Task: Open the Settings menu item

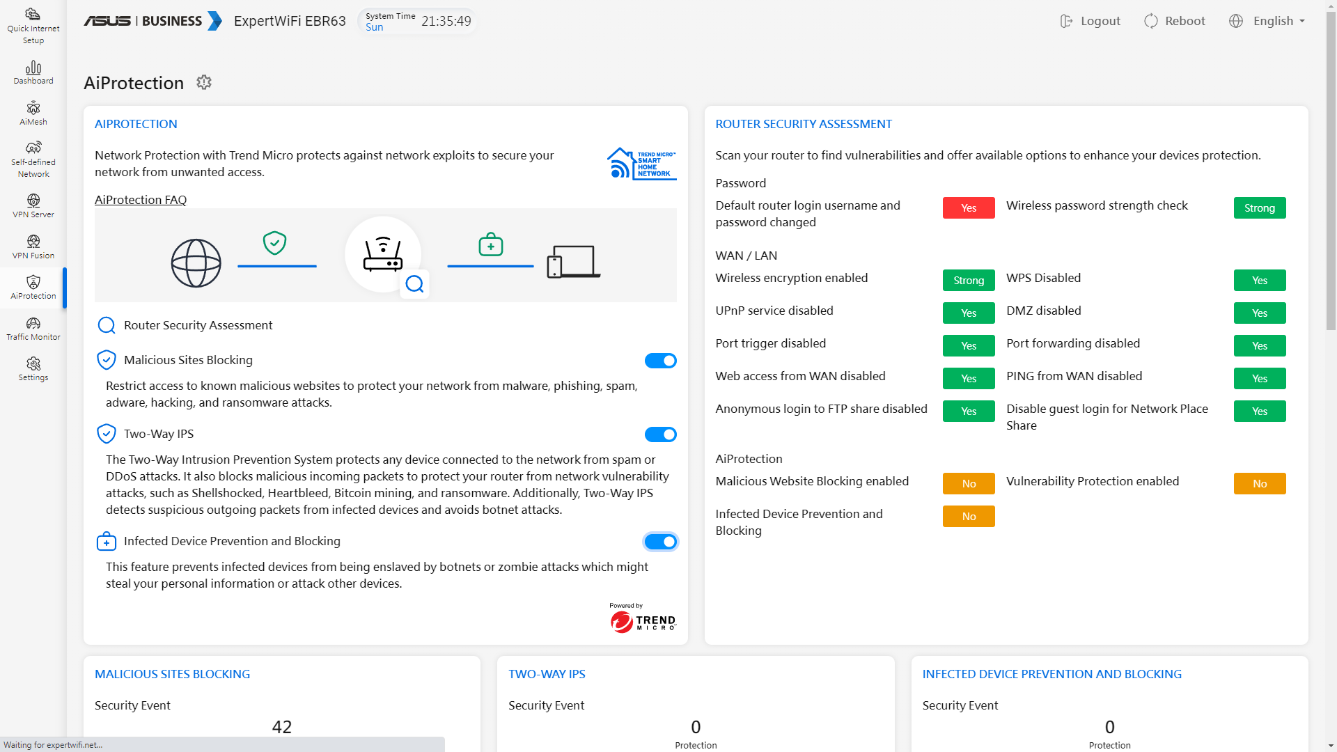Action: tap(33, 369)
